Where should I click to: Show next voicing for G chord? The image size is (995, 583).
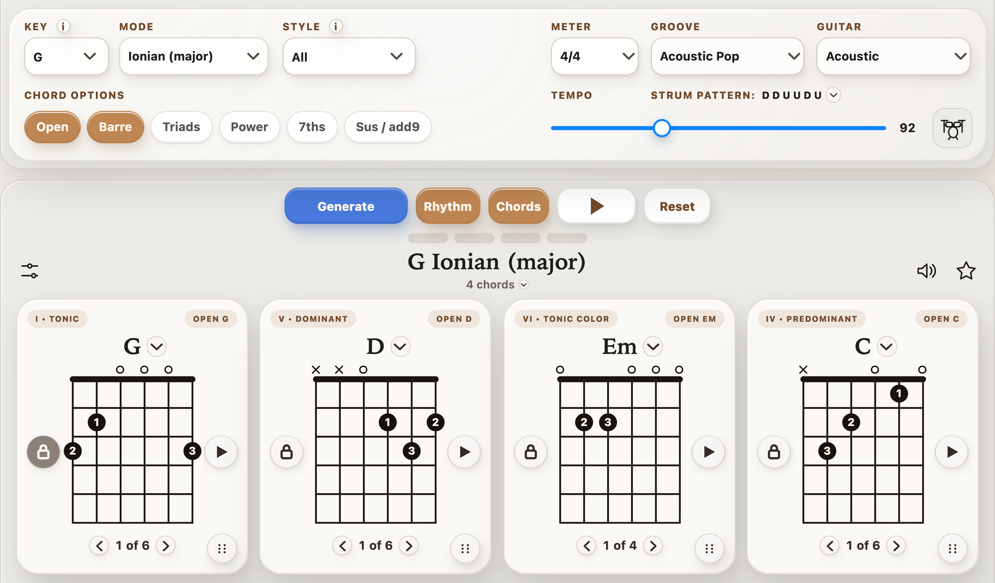click(x=166, y=546)
